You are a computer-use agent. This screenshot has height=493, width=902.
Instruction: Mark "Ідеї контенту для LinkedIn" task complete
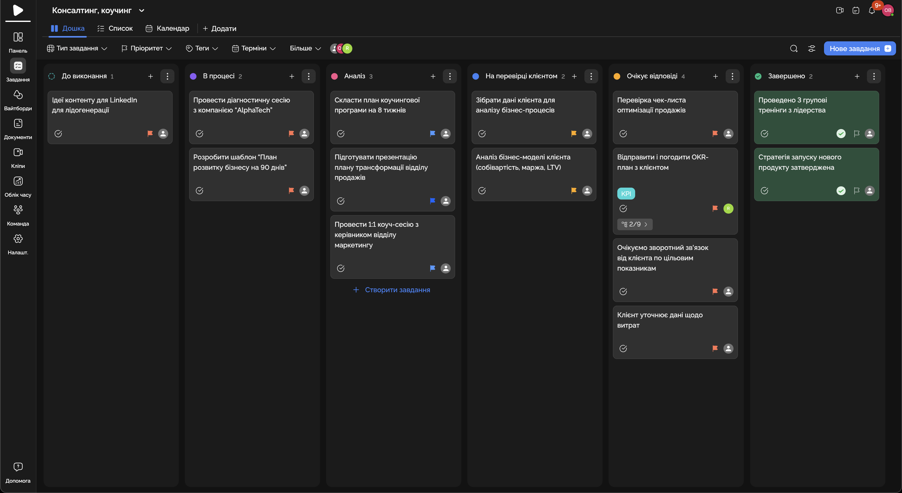tap(58, 133)
